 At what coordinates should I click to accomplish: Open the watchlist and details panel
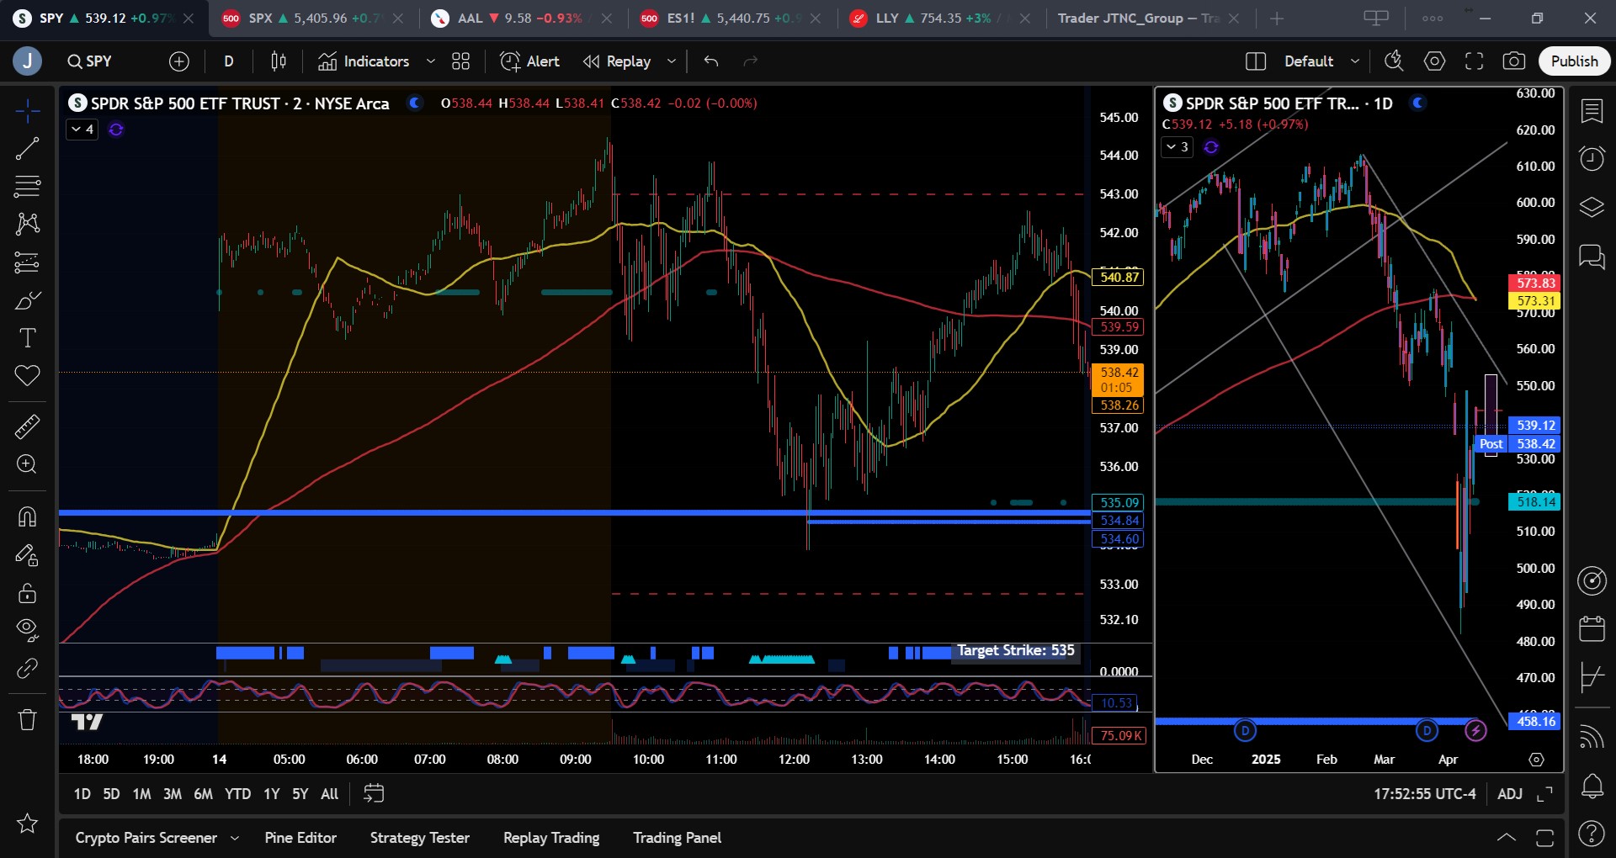1592,111
